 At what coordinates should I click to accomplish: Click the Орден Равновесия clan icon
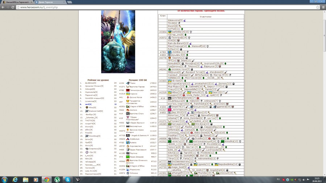click(128, 150)
